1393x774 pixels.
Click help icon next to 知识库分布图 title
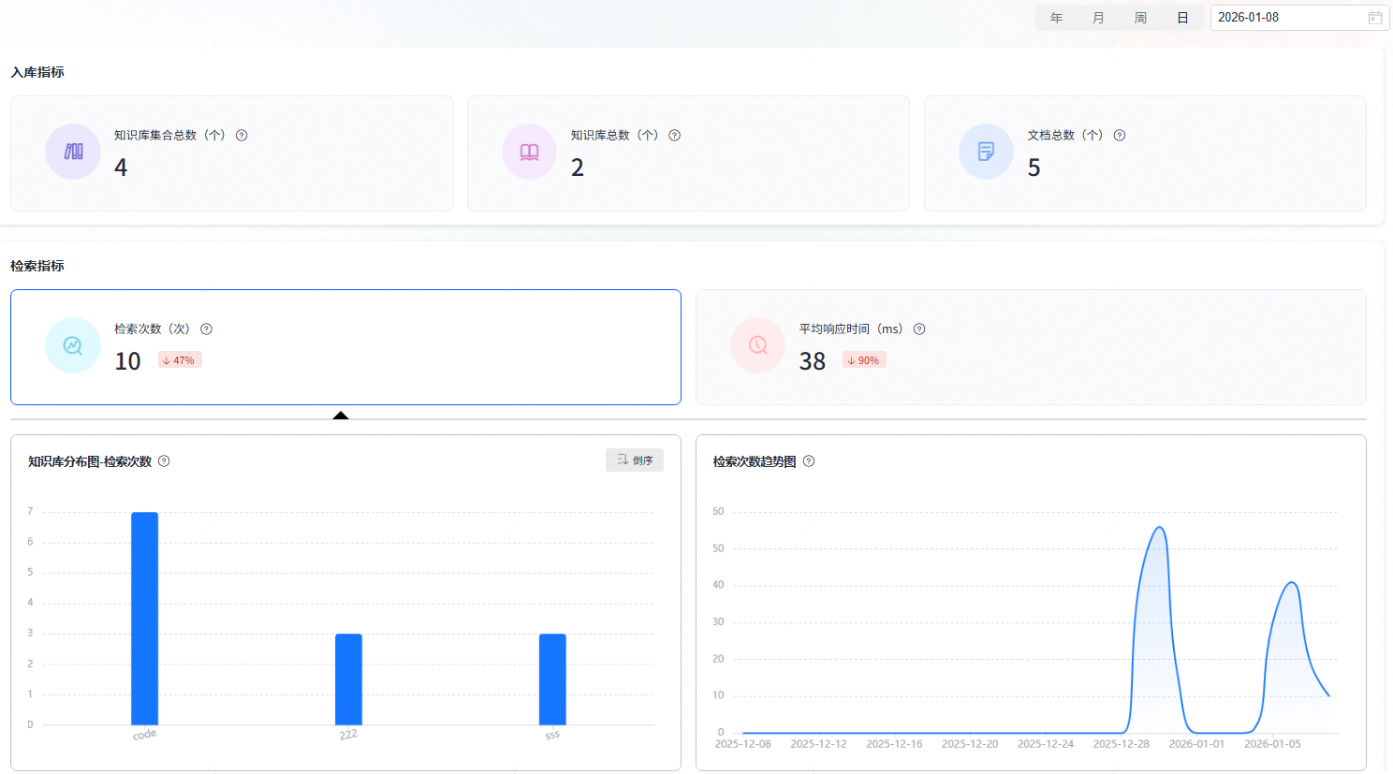pyautogui.click(x=164, y=461)
